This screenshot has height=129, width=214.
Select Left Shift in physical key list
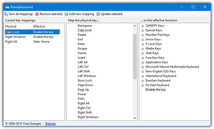tap(84, 71)
